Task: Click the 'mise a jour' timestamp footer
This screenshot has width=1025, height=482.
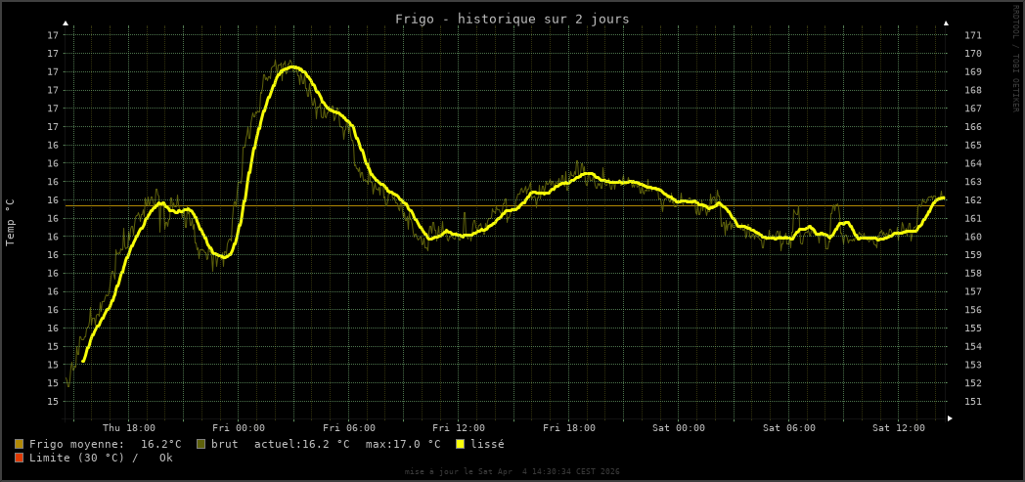Action: pos(512,471)
